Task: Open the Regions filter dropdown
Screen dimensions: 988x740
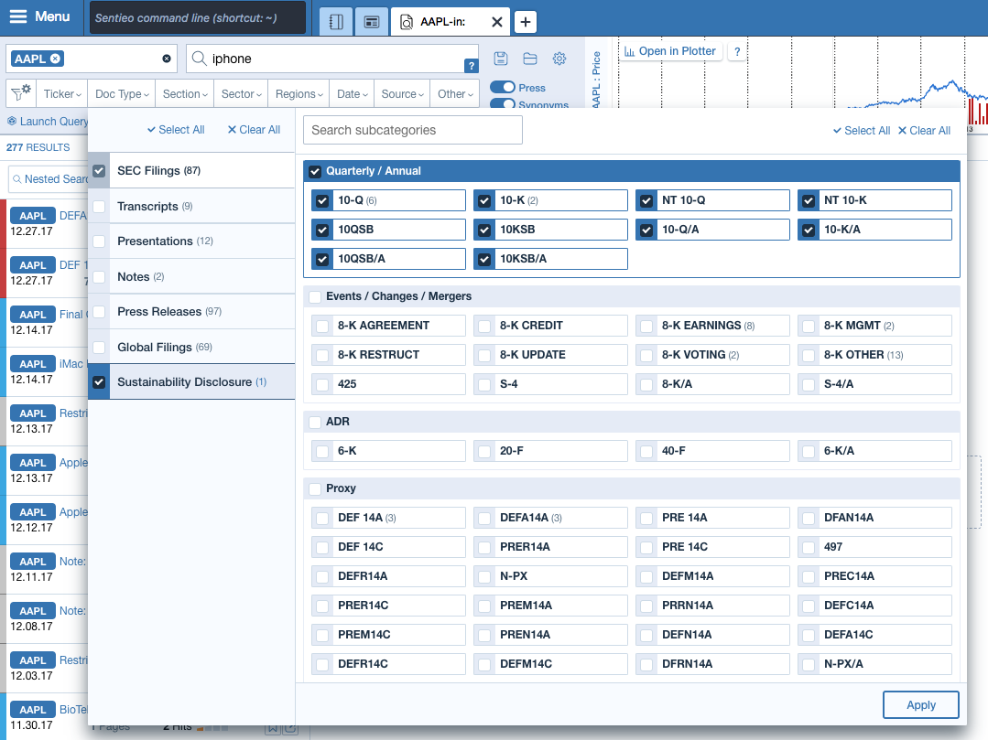Action: [299, 94]
